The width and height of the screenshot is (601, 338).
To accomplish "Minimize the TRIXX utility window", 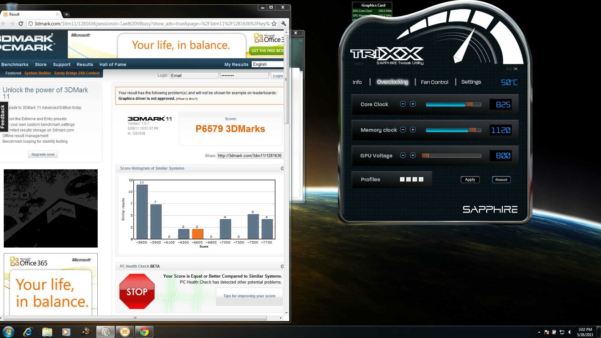I will 509,69.
